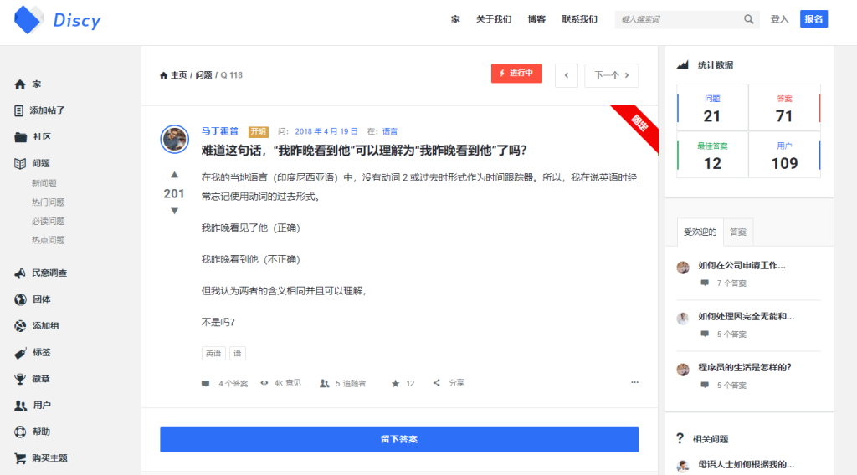The image size is (857, 475).
Task: Open the three-dot options menu on question
Action: pos(634,383)
